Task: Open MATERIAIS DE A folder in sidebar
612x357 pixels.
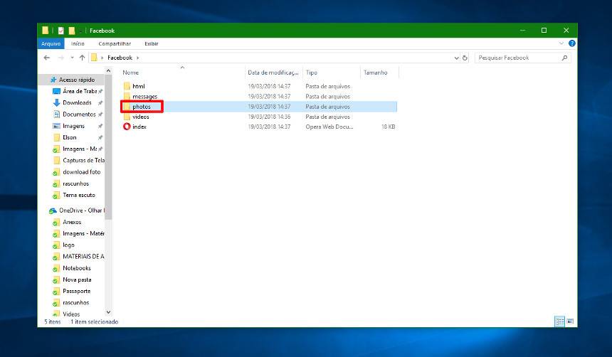Action: click(83, 256)
